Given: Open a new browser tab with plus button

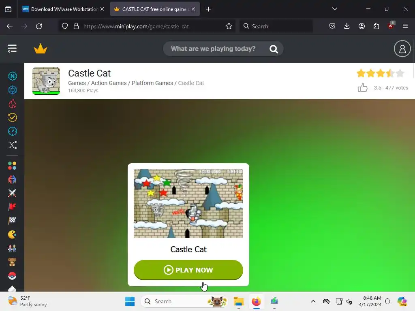Looking at the screenshot, I should click(x=209, y=9).
